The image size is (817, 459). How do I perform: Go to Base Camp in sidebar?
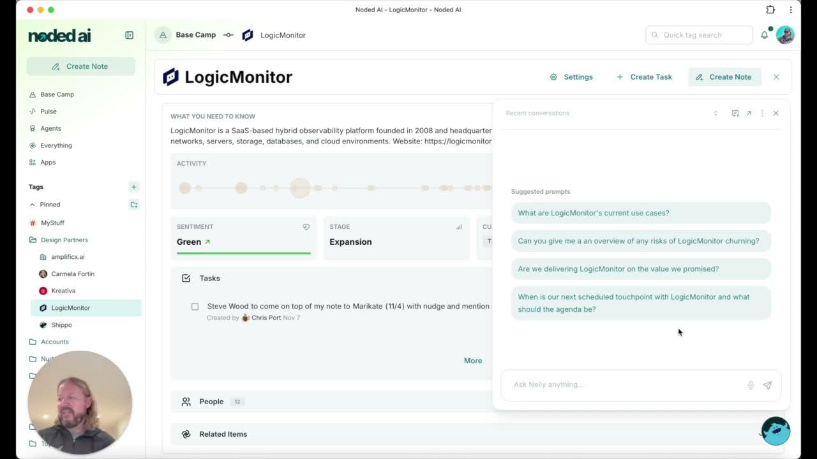click(57, 94)
